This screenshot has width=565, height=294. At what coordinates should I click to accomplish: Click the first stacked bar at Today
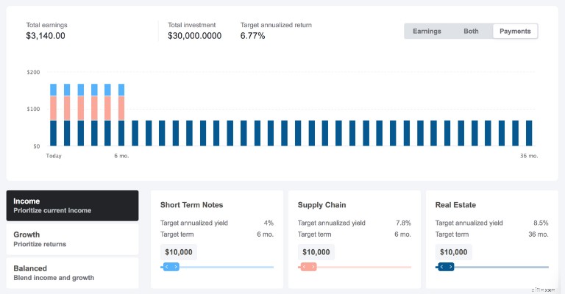[x=53, y=115]
